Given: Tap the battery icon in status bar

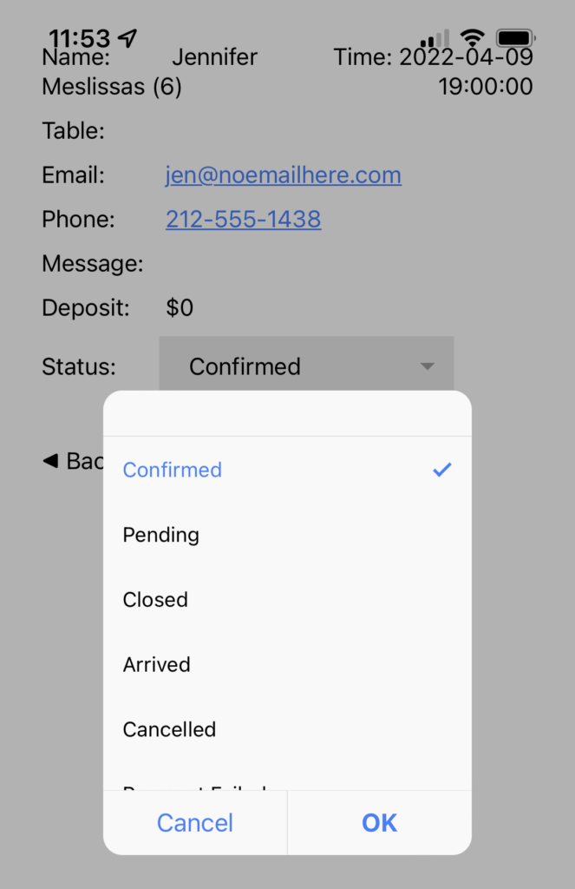Looking at the screenshot, I should (x=515, y=38).
